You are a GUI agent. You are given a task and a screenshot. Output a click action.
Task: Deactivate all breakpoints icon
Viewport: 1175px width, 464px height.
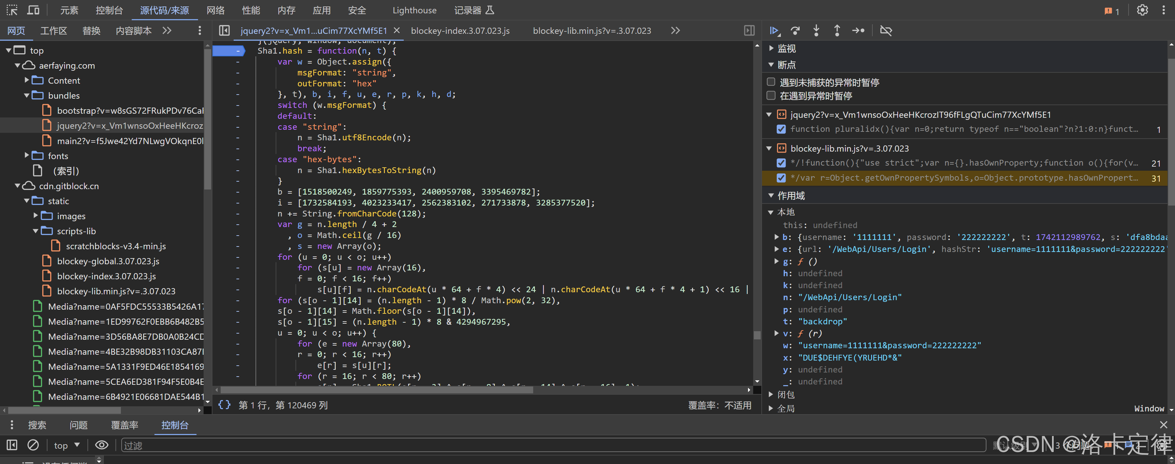[x=886, y=30]
